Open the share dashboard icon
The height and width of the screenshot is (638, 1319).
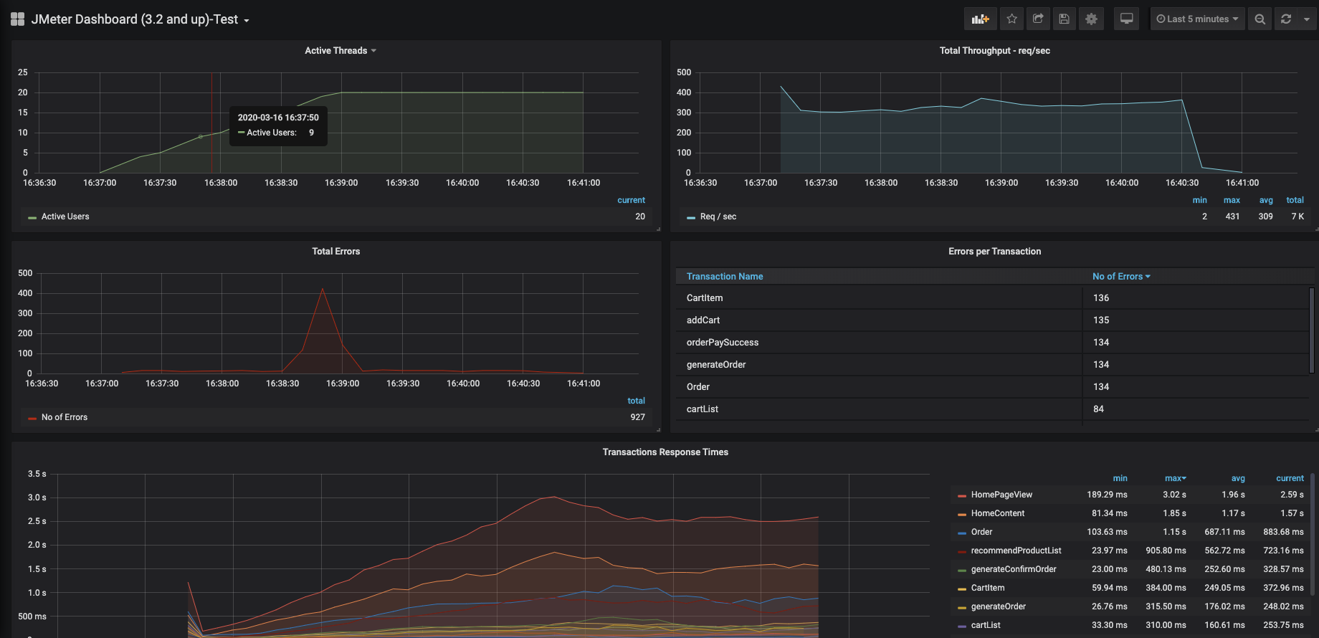[1038, 19]
